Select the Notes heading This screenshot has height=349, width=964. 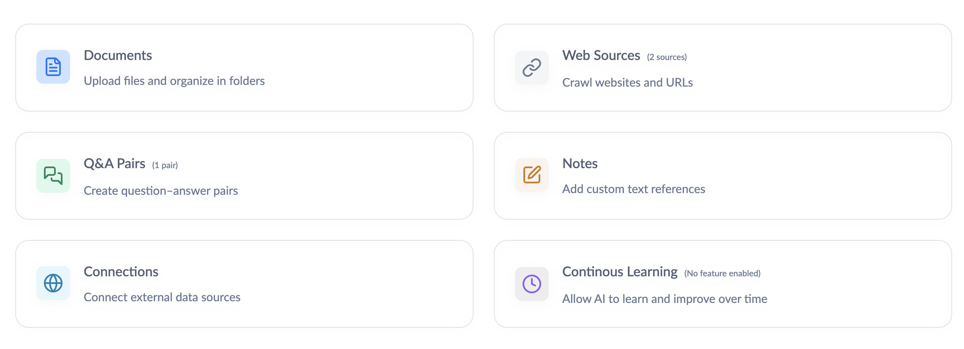tap(580, 164)
